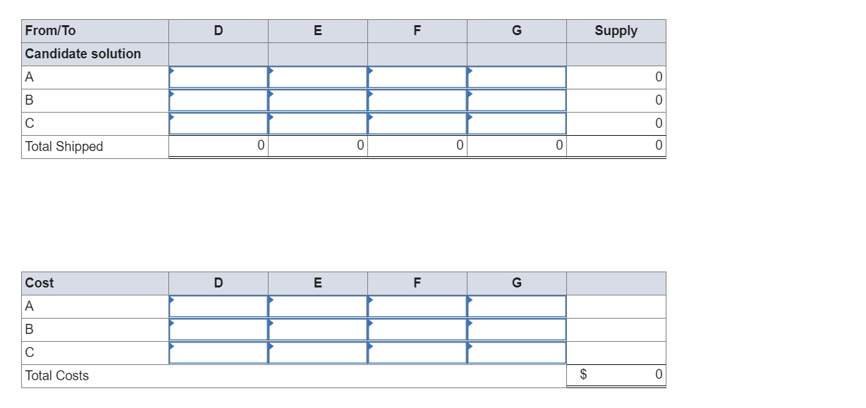
Task: Click the Total Costs dollar value cell
Action: click(616, 375)
